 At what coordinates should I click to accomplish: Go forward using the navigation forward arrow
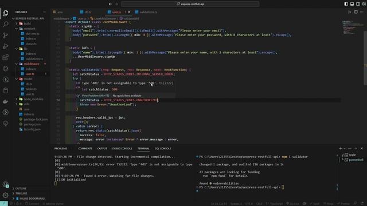116,4
